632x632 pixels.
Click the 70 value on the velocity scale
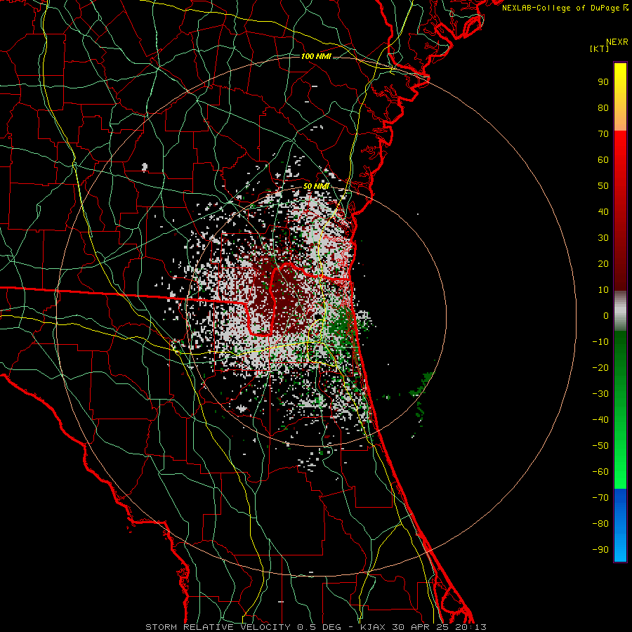(603, 134)
